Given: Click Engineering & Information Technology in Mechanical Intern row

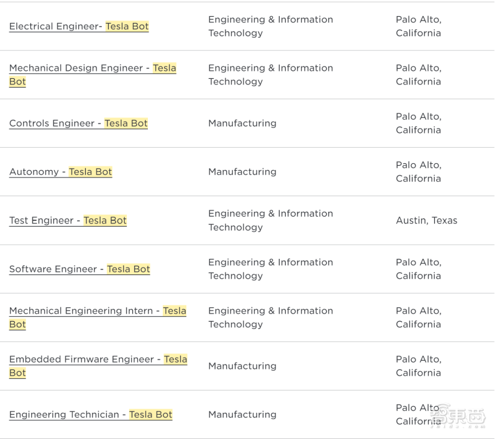Looking at the screenshot, I should pos(270,317).
